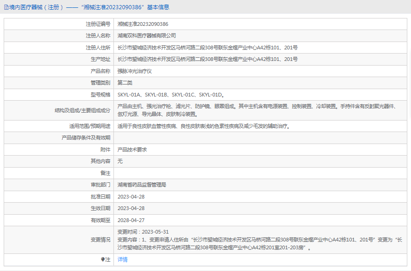Select the 其他内容 value 无
The width and height of the screenshot is (411, 271).
pos(120,161)
